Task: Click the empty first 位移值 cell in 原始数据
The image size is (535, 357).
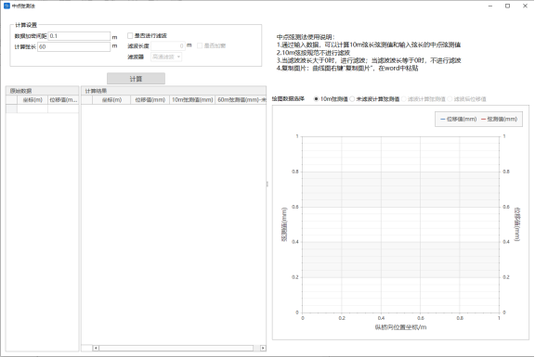Action: pyautogui.click(x=63, y=108)
